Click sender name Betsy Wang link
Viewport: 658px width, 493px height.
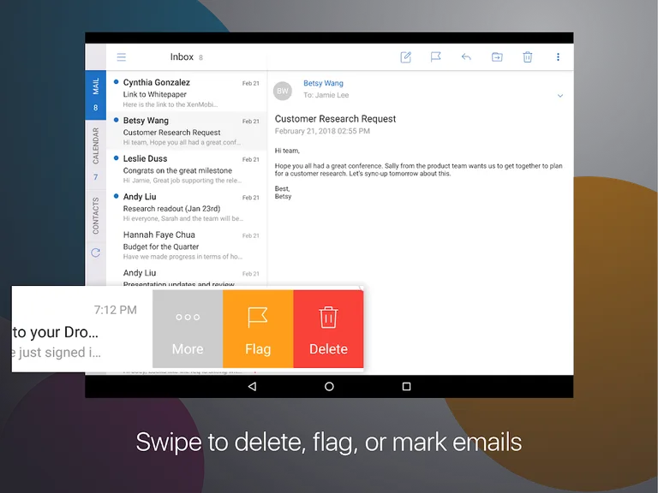[x=323, y=83]
